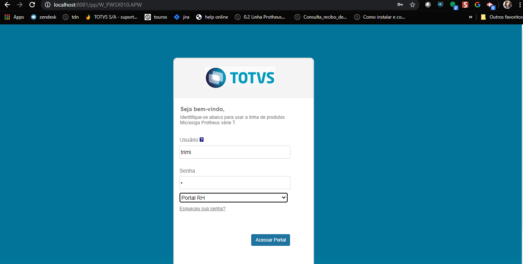The height and width of the screenshot is (264, 523).
Task: Click the help icon beside Usuário
Action: 202,140
